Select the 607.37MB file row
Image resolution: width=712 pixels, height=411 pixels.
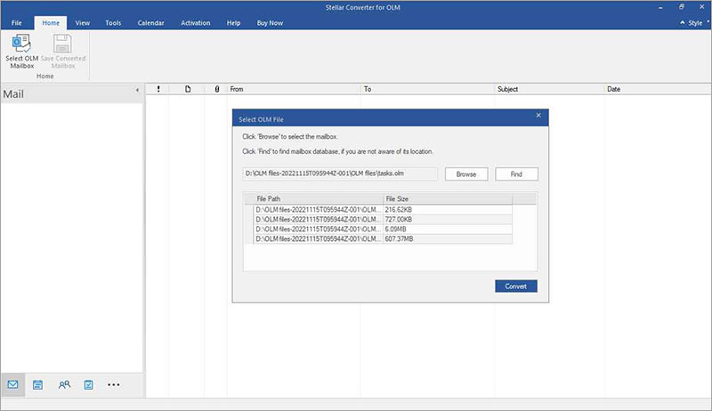[383, 239]
